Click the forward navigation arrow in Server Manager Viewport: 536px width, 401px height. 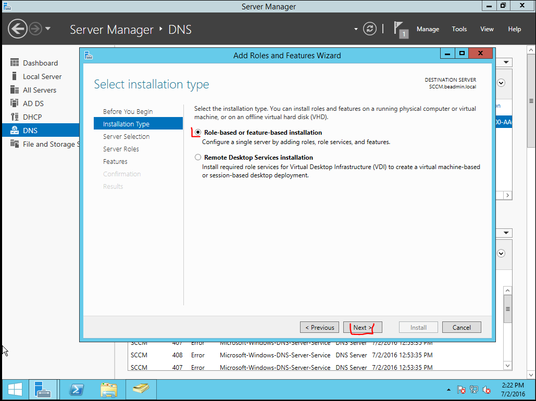tap(35, 29)
